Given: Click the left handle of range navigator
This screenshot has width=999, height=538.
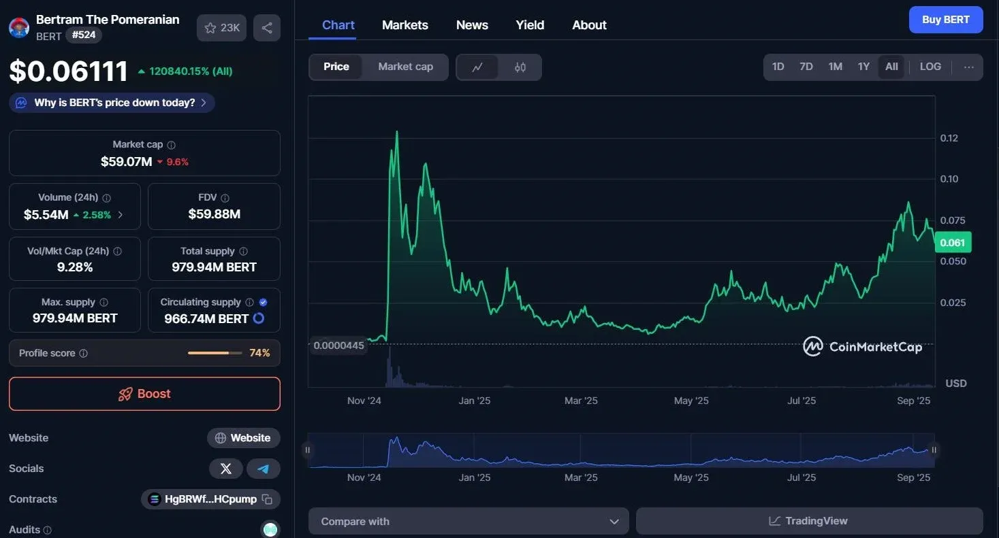Looking at the screenshot, I should pos(308,450).
